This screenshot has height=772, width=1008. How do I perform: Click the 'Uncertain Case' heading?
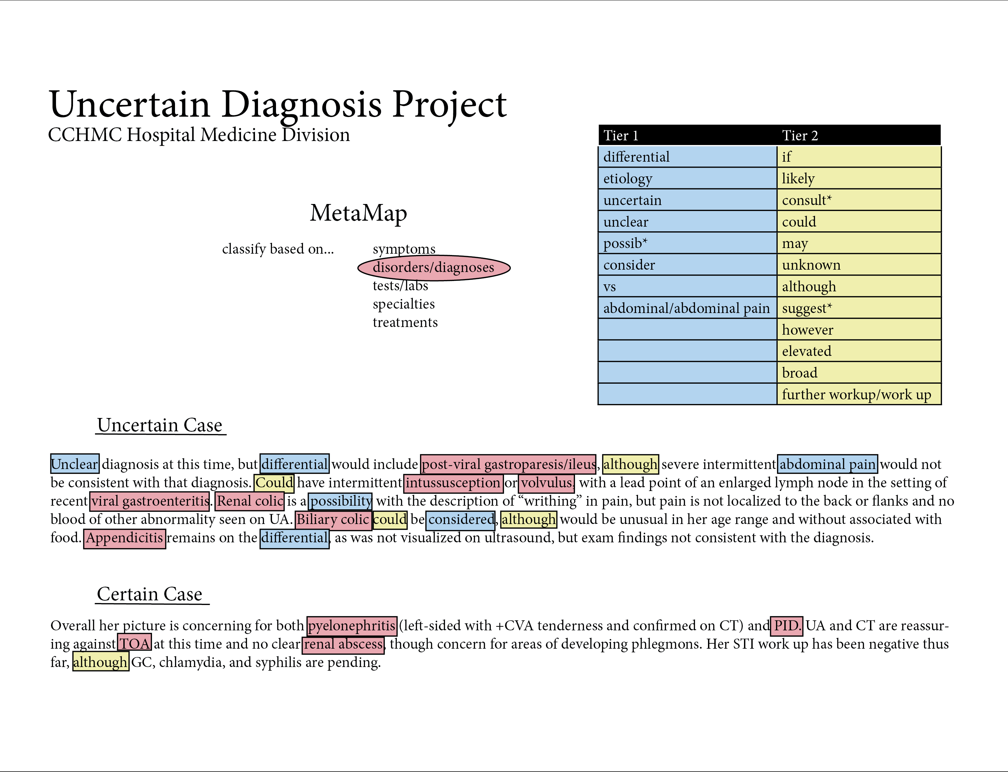pos(160,425)
